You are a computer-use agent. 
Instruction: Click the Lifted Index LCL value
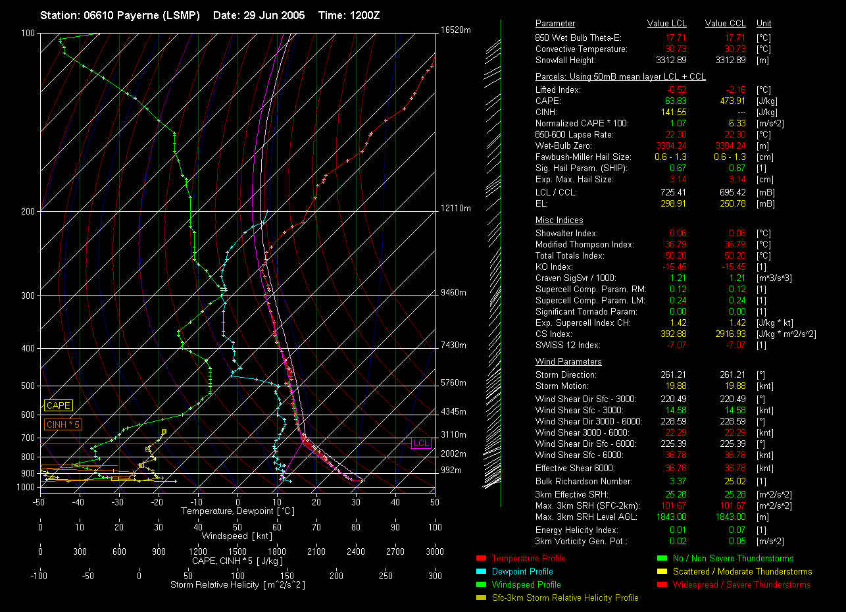click(676, 90)
